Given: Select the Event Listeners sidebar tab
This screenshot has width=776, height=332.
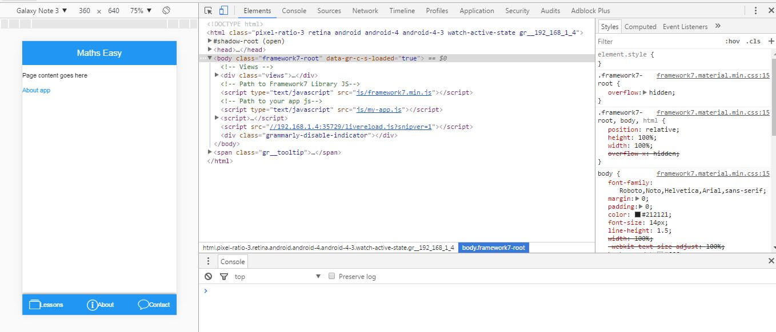Looking at the screenshot, I should [x=685, y=26].
